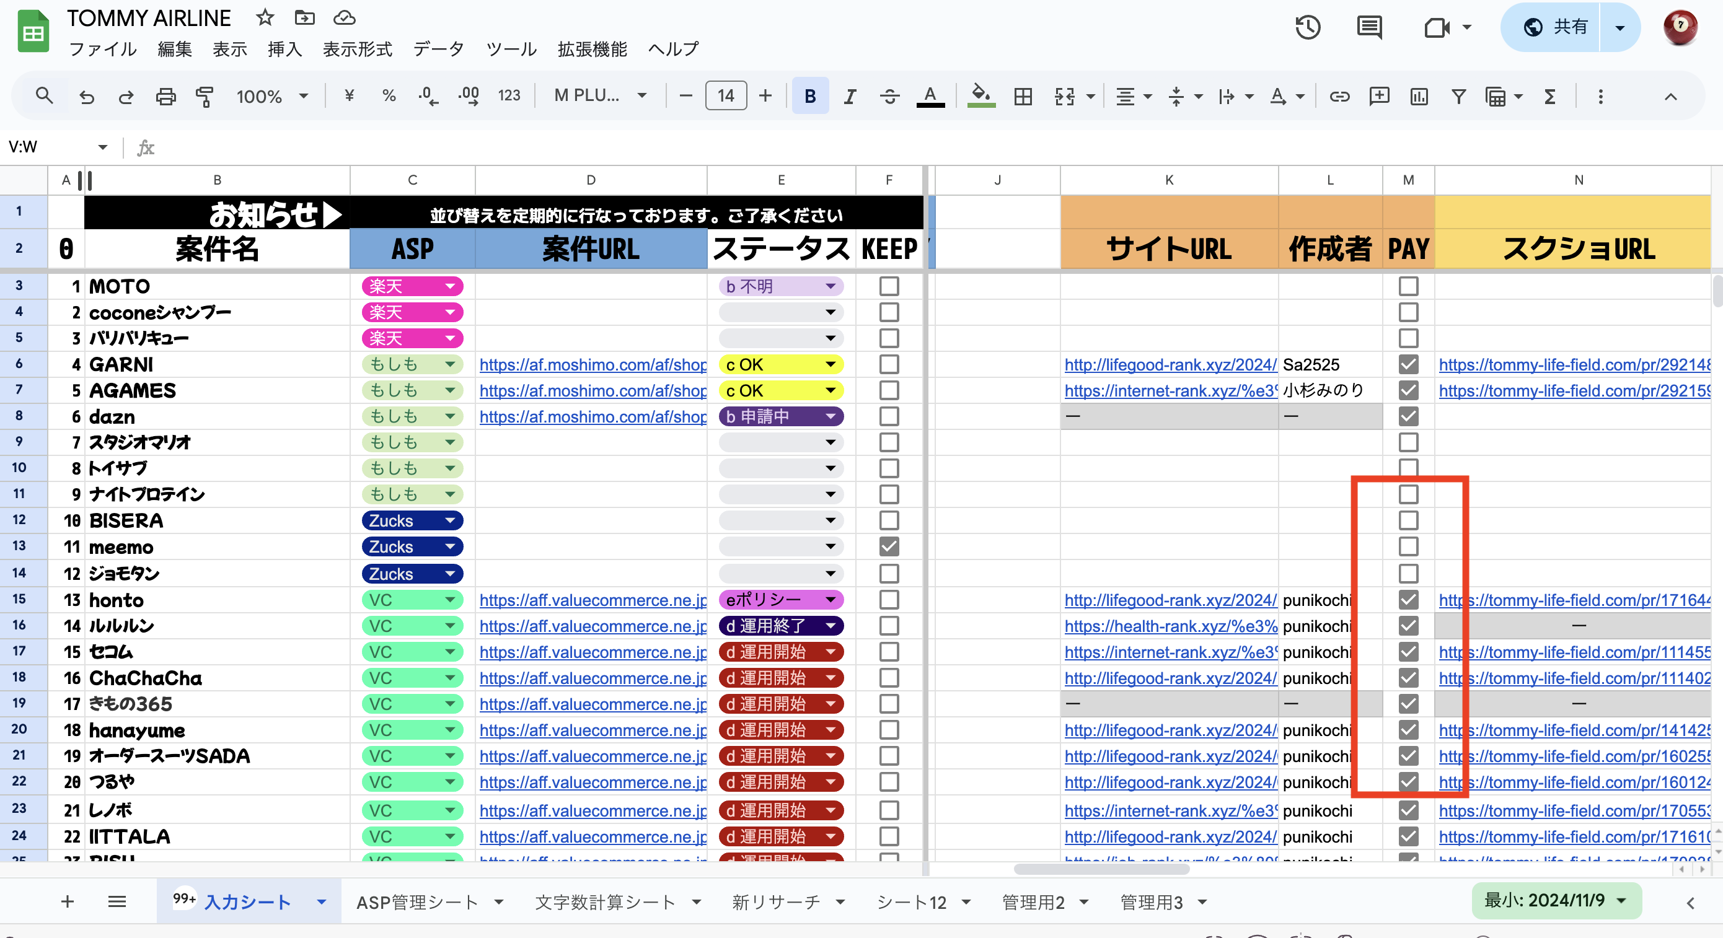
Task: Toggle italic formatting
Action: click(850, 96)
